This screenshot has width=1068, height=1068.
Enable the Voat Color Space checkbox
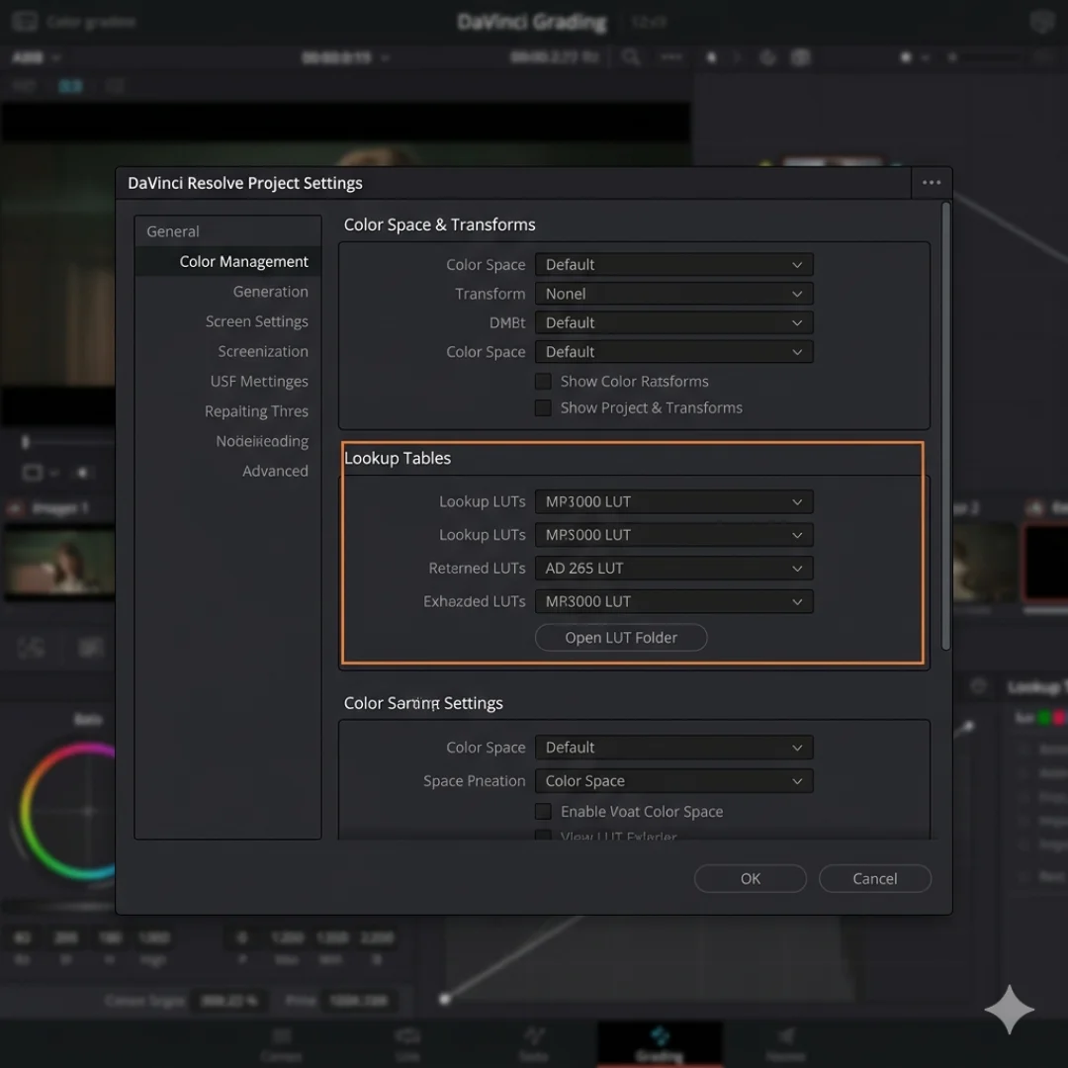(543, 811)
